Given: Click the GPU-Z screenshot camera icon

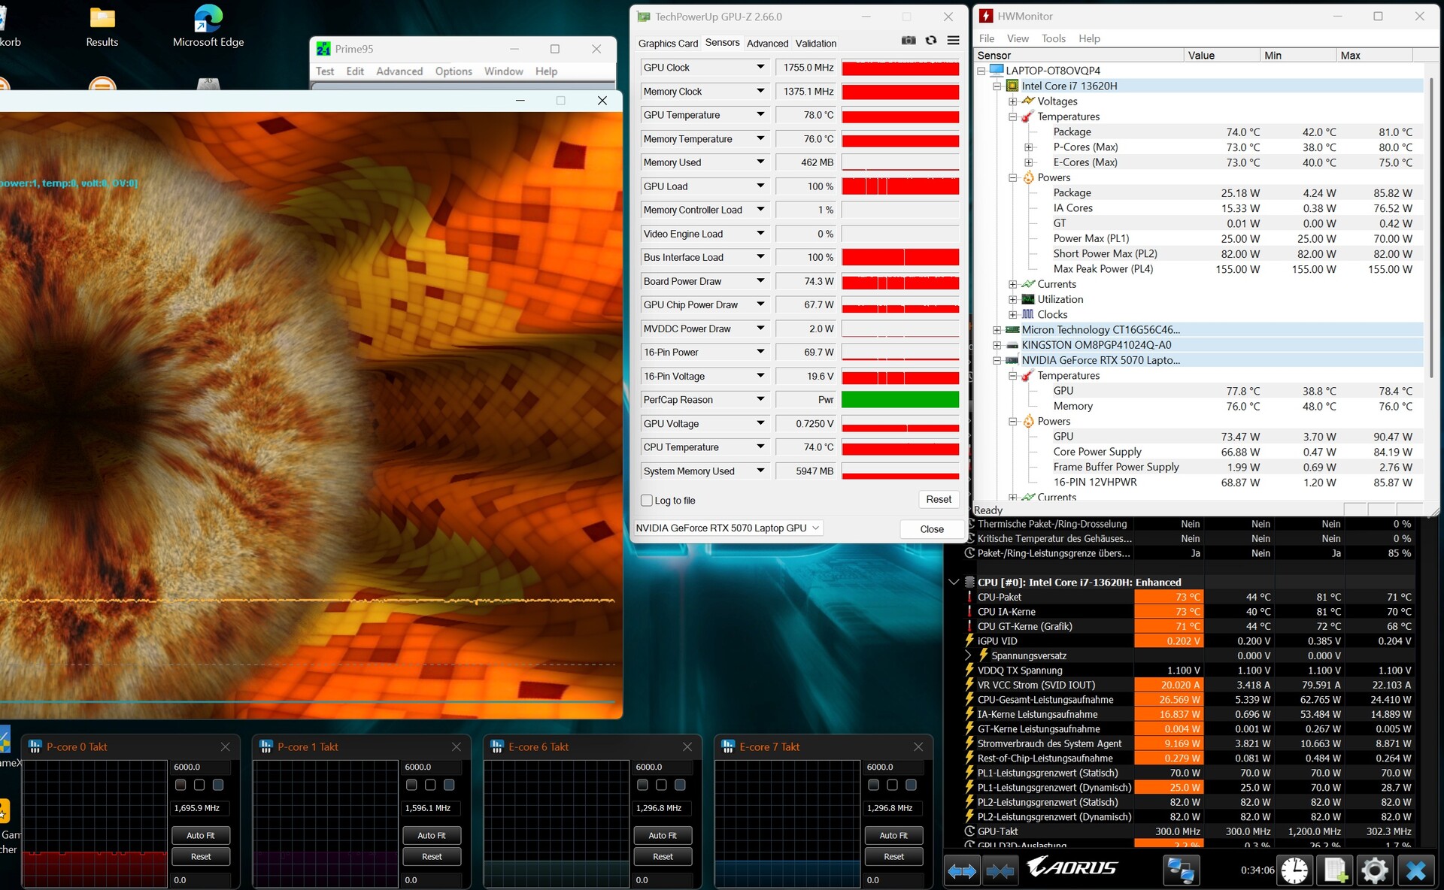Looking at the screenshot, I should [x=909, y=41].
